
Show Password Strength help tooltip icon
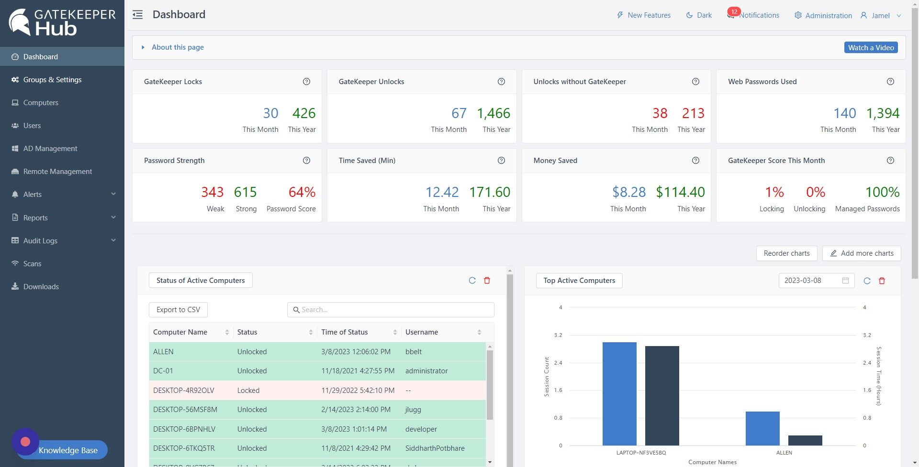point(306,161)
